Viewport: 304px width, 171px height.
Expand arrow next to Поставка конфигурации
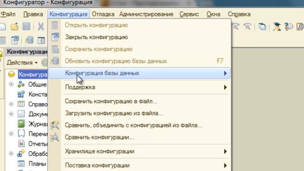click(225, 166)
